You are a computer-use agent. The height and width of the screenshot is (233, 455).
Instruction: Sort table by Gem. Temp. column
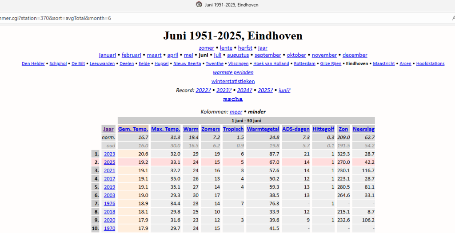click(133, 129)
